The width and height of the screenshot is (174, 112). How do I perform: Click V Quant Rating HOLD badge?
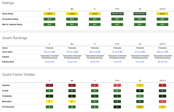pyautogui.click(x=49, y=14)
